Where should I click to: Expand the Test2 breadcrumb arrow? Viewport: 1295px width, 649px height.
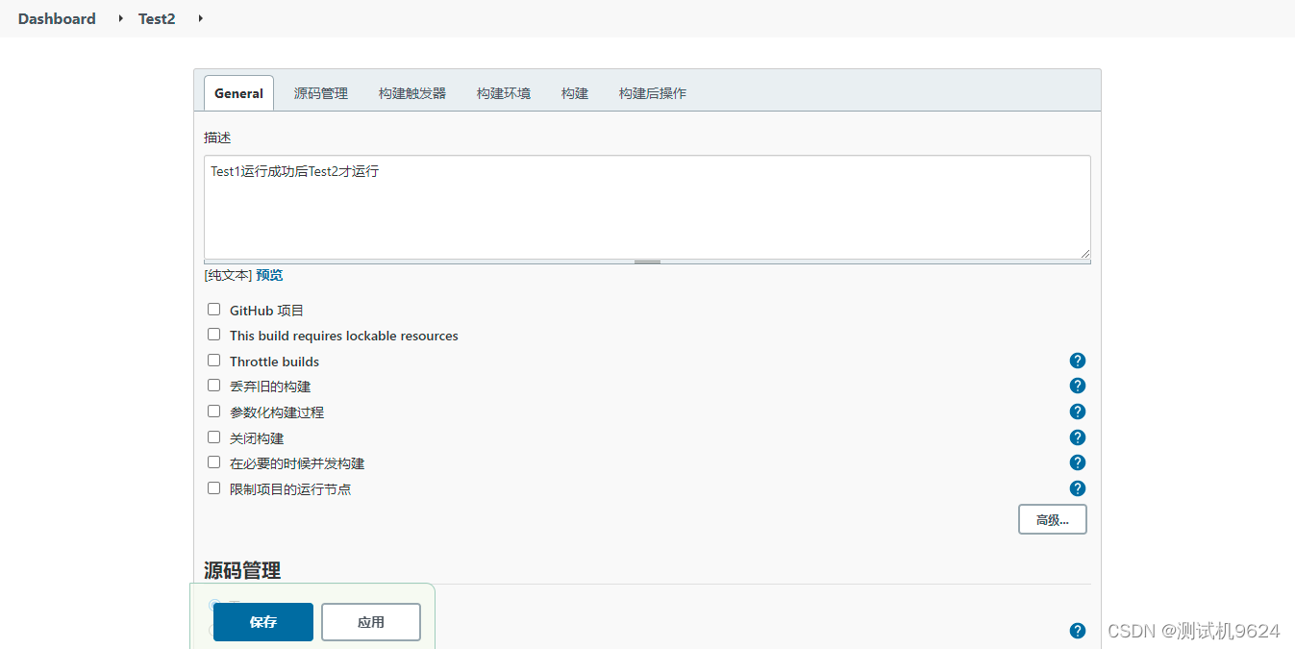click(200, 18)
